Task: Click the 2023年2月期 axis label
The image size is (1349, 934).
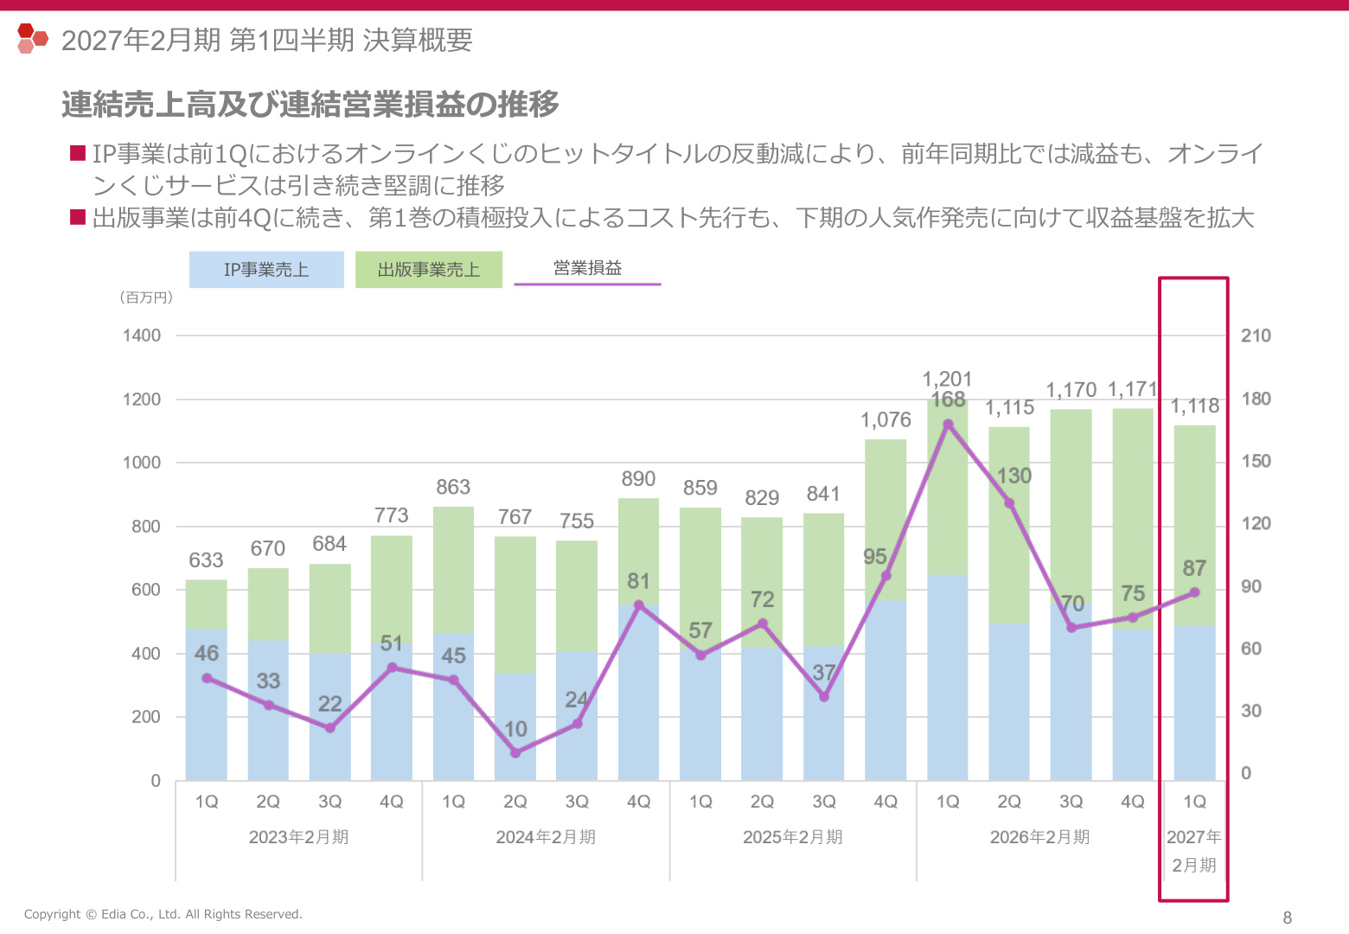Action: point(298,837)
